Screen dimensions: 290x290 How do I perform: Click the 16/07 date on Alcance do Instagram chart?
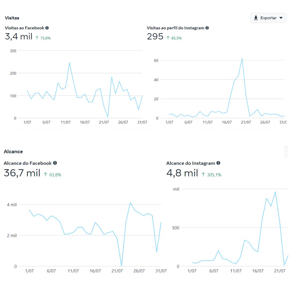(258, 271)
